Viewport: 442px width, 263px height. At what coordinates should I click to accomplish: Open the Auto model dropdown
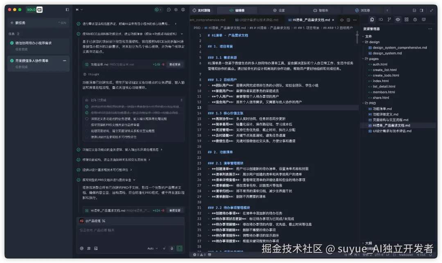pos(153,248)
